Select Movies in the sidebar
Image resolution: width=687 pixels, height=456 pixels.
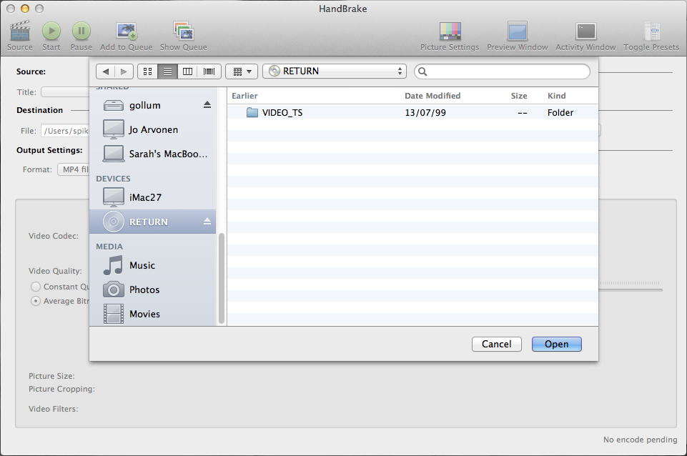click(144, 314)
